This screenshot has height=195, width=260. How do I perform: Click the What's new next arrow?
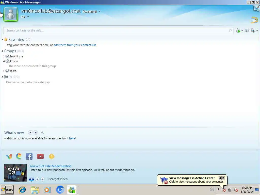click(x=36, y=132)
